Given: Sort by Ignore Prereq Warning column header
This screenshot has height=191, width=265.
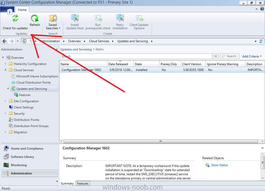Looking at the screenshot, I should (225, 64).
